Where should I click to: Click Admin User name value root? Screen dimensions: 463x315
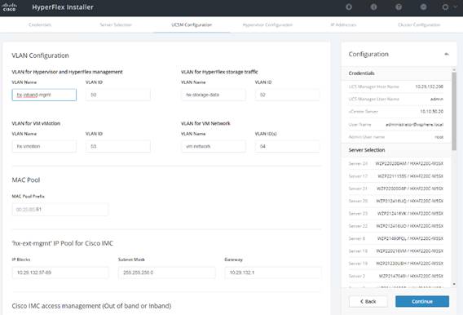[439, 137]
